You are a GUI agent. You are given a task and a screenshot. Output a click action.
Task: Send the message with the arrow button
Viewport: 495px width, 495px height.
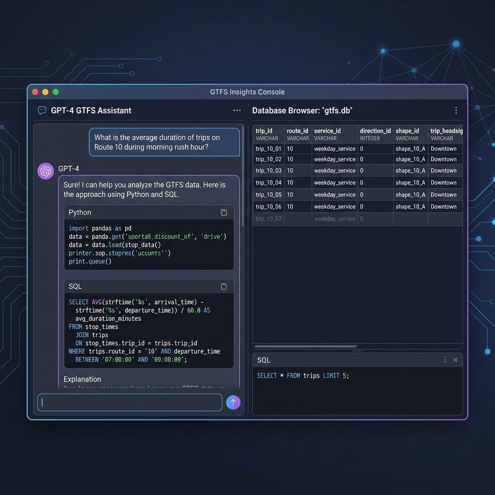(233, 402)
